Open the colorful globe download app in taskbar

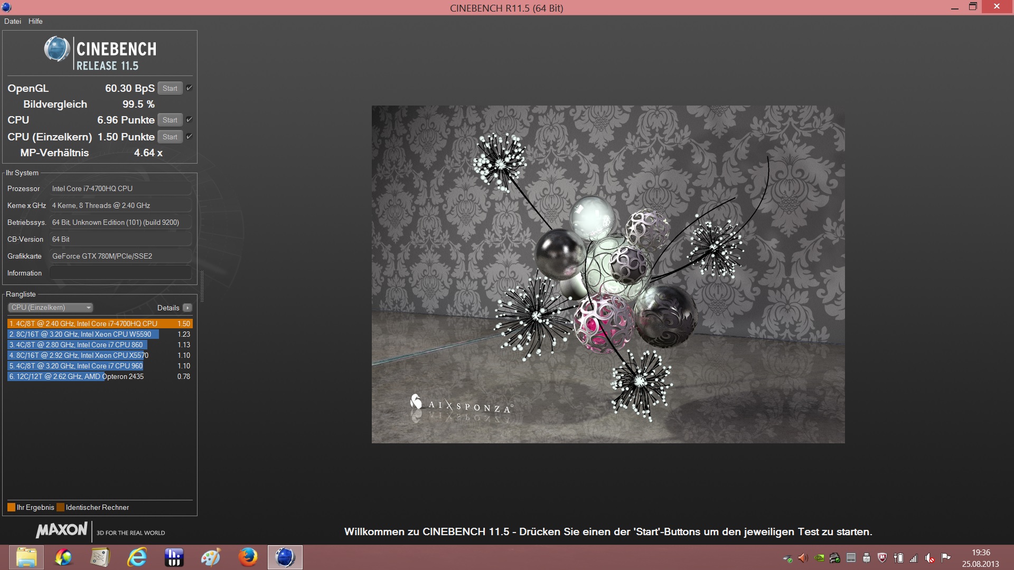tap(63, 557)
